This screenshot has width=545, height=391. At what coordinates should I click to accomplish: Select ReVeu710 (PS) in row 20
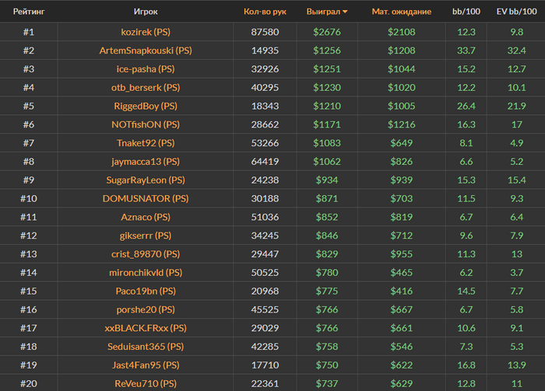click(x=145, y=383)
